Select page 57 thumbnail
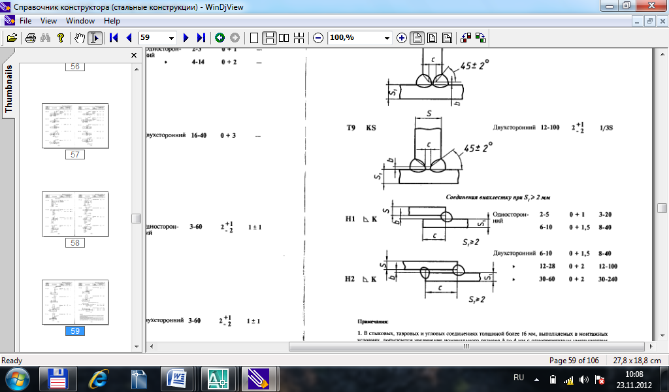 pyautogui.click(x=75, y=126)
